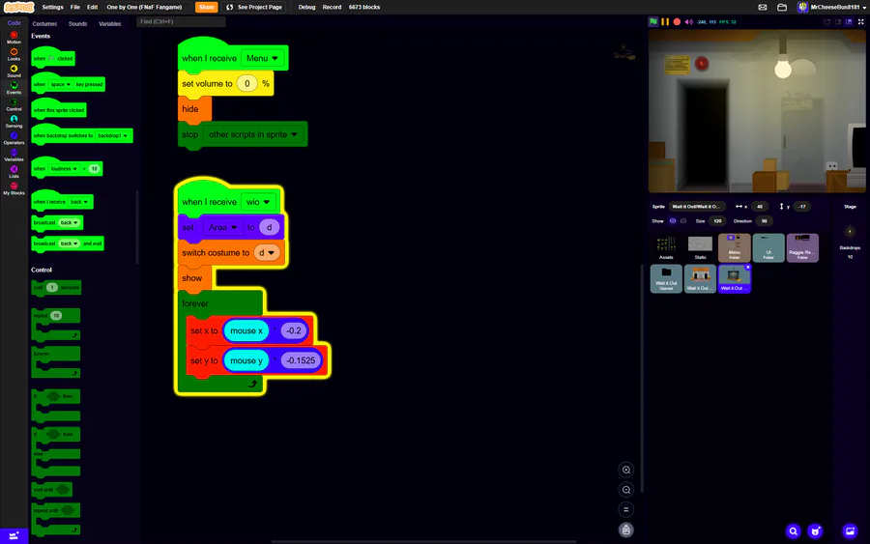Open the backdrop1 dropdown in palette

tap(113, 136)
